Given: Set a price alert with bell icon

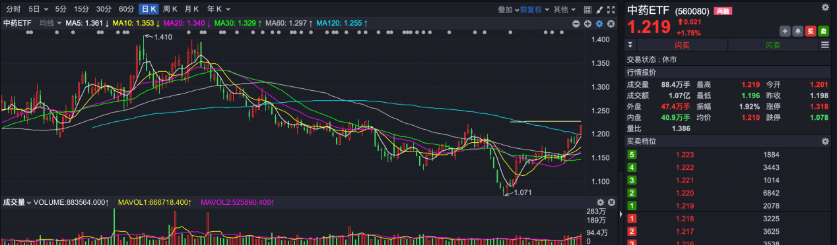Looking at the screenshot, I should [797, 31].
